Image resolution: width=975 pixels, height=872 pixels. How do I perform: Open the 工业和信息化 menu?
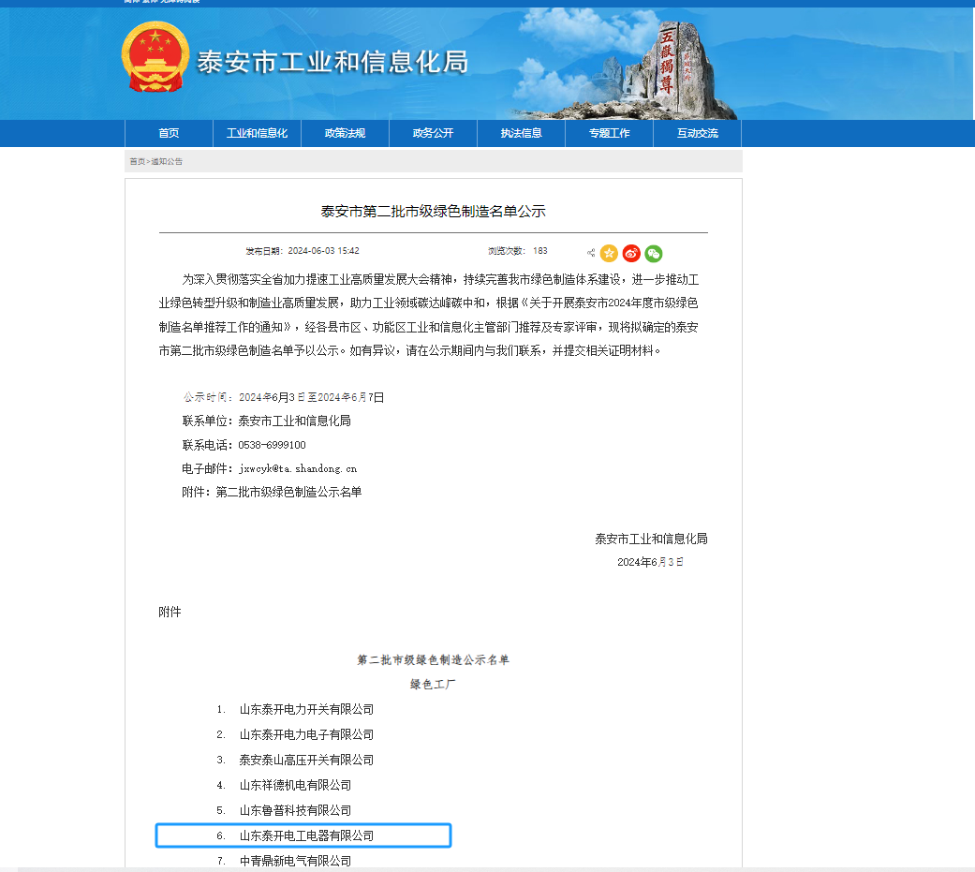[257, 133]
